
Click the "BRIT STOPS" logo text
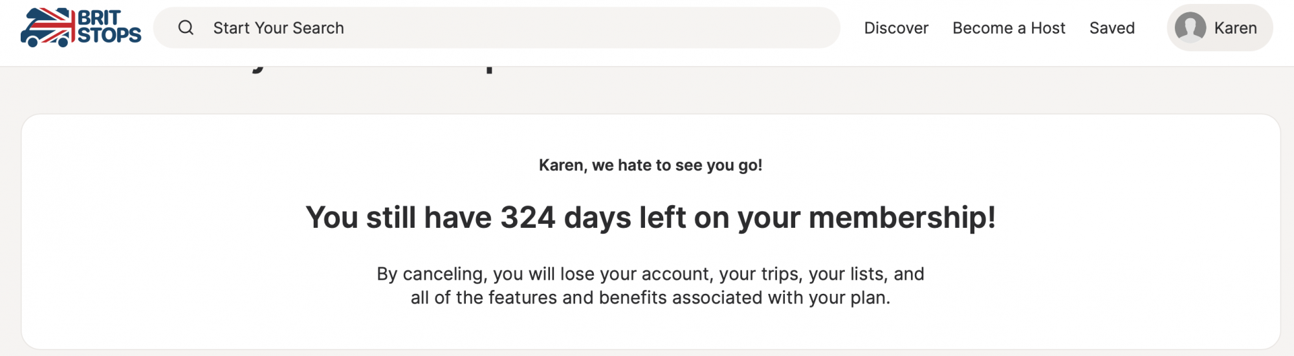[109, 27]
